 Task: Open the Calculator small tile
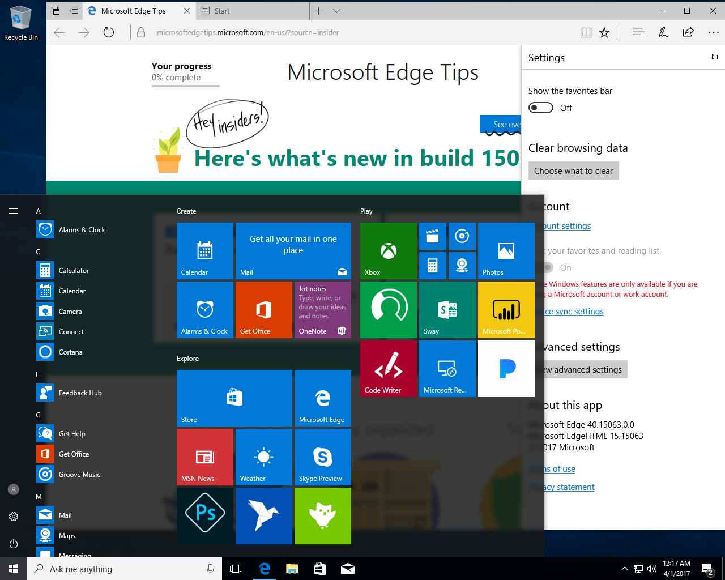click(x=433, y=266)
